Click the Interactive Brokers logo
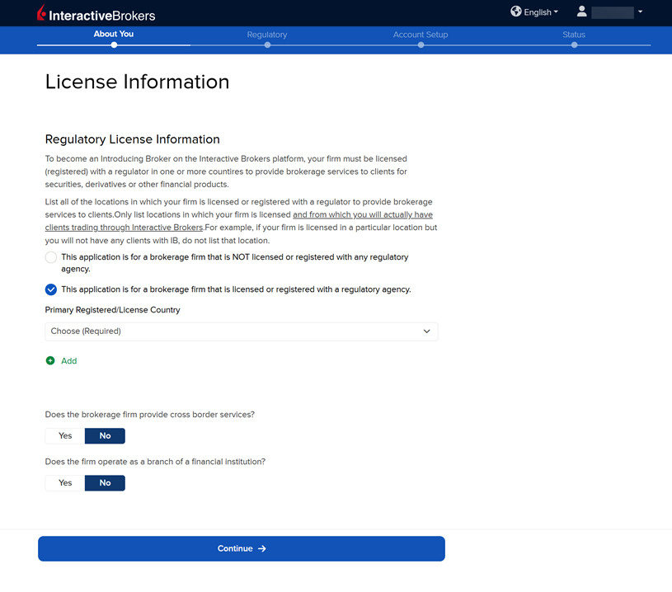 pyautogui.click(x=96, y=13)
